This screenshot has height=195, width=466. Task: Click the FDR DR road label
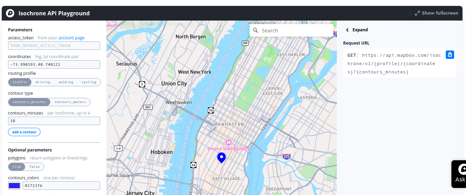266,125
